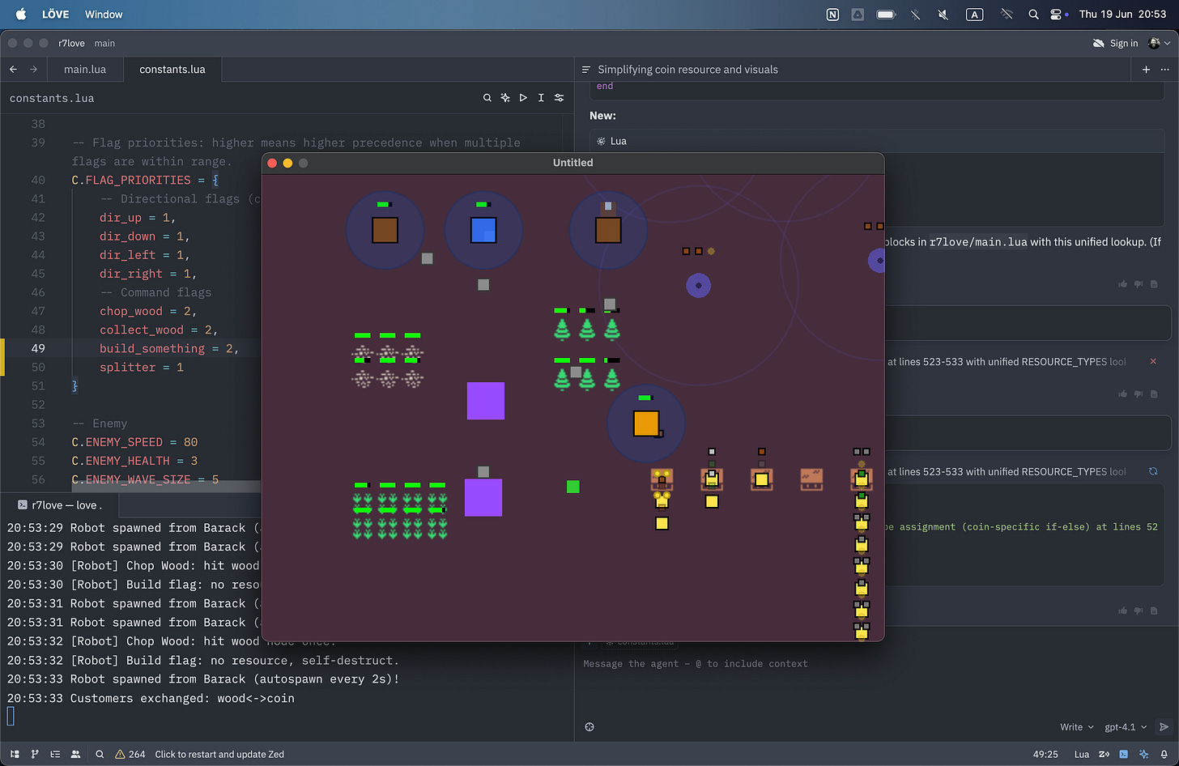This screenshot has width=1179, height=766.
Task: Switch to the main.lua tab
Action: click(85, 70)
